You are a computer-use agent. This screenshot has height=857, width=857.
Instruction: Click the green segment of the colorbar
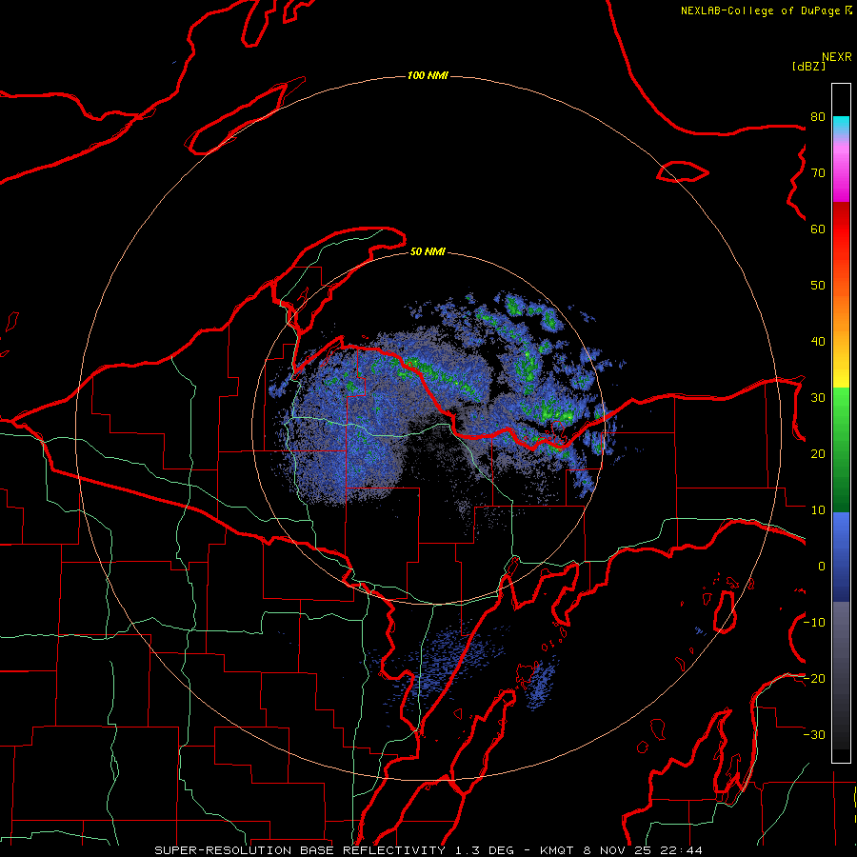pyautogui.click(x=841, y=449)
